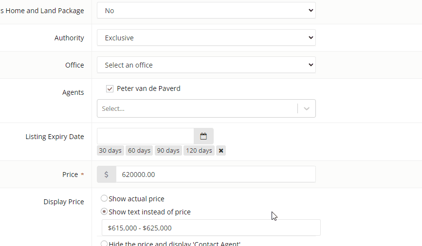Viewport: 422px width, 246px height.
Task: Click the dollar sign price prefix
Action: click(106, 175)
